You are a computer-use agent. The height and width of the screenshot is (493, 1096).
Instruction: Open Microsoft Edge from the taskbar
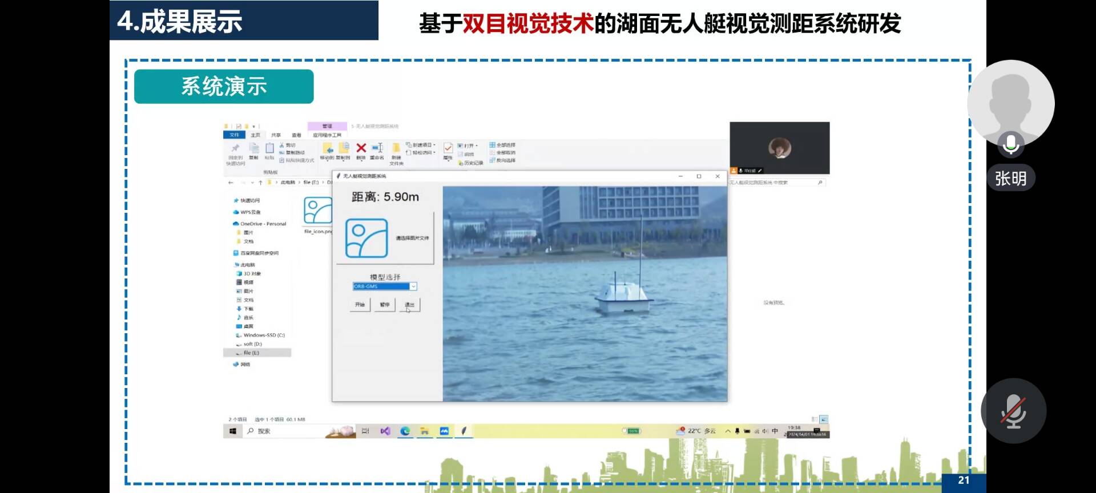[x=405, y=431]
